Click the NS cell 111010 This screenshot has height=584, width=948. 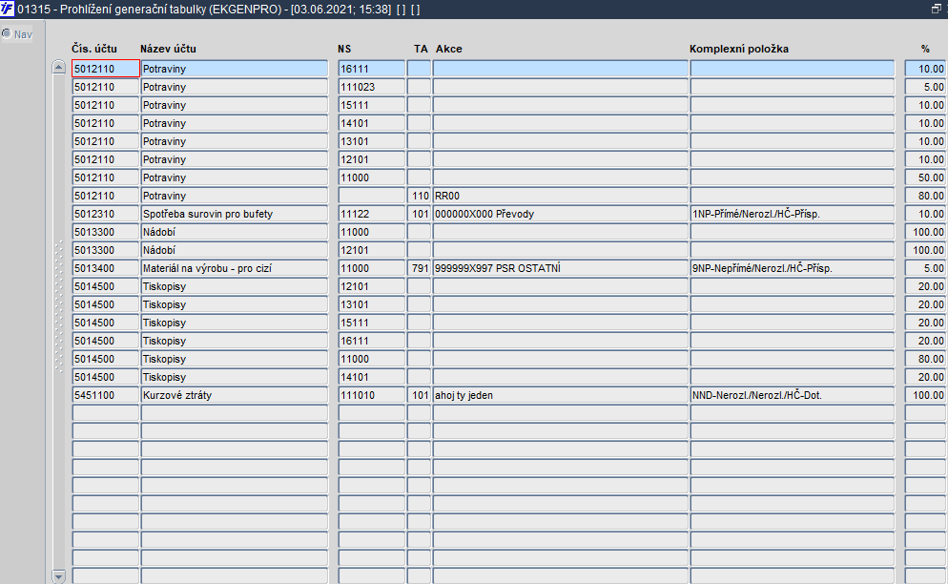click(x=371, y=395)
